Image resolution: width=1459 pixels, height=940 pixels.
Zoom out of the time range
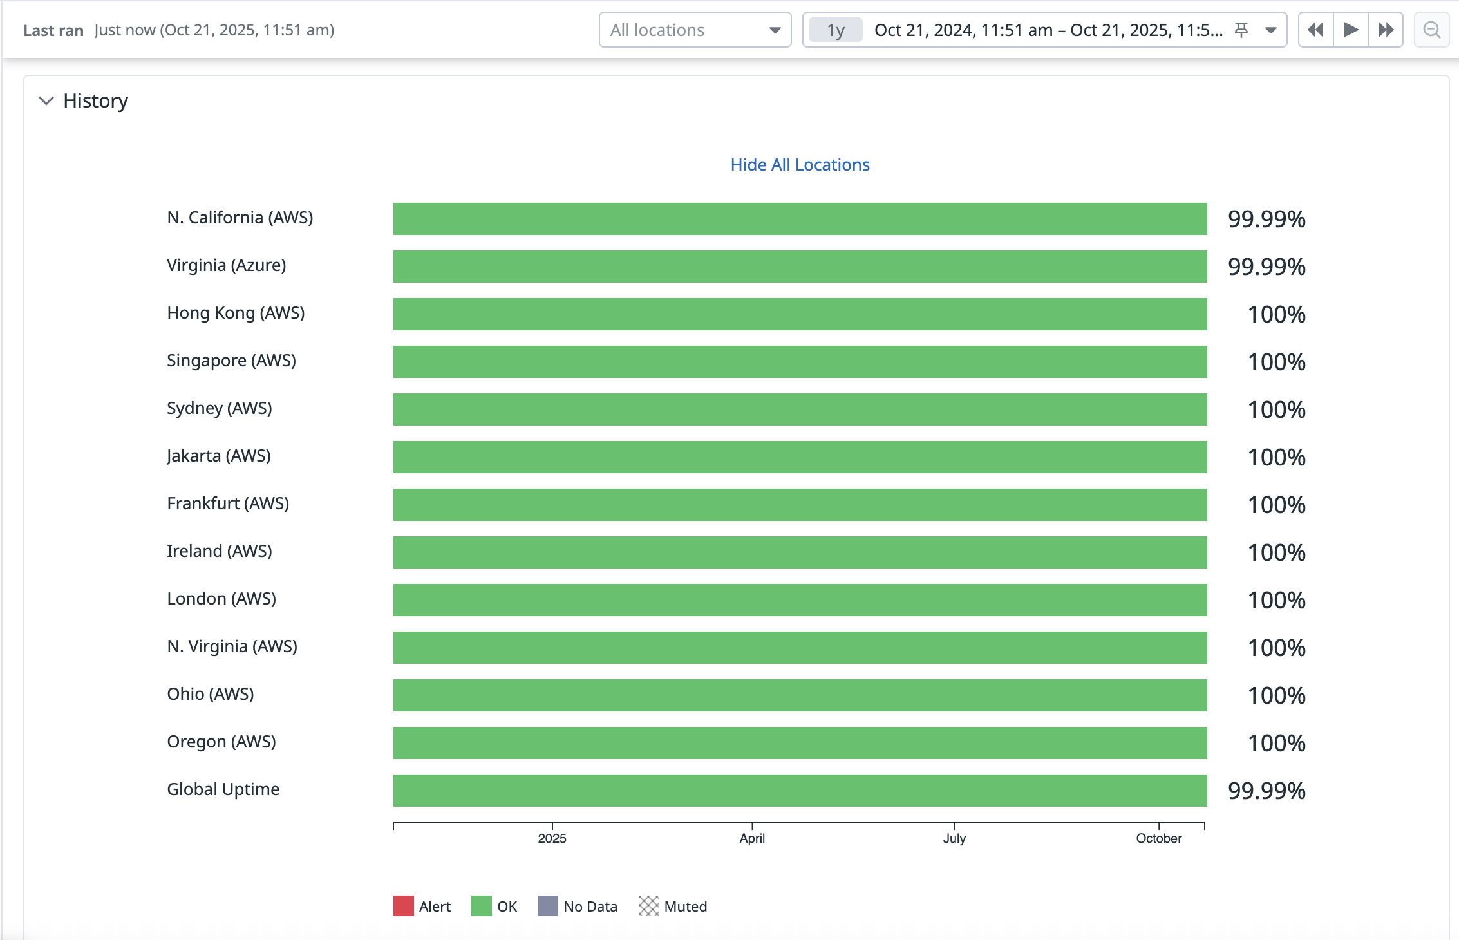[1431, 30]
